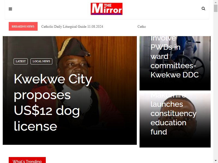Screen dimensions: 218x163
Task: Click the search magnifier icon
Action: tap(203, 9)
